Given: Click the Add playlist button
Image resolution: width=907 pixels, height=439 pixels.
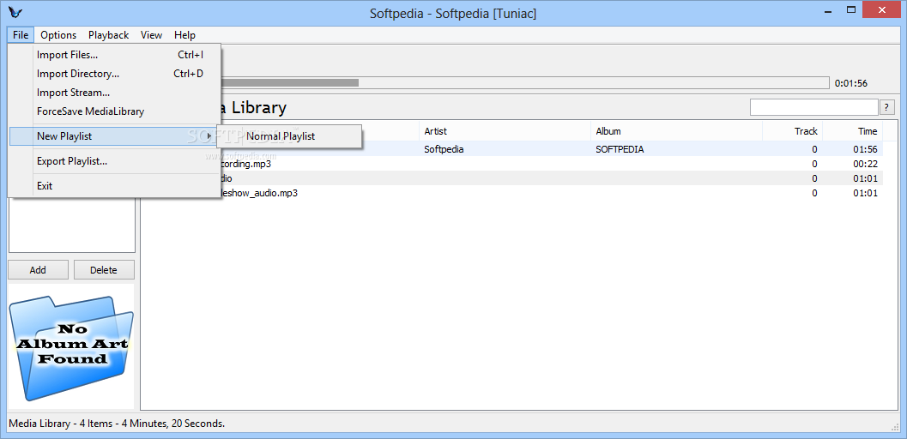Looking at the screenshot, I should pyautogui.click(x=38, y=270).
